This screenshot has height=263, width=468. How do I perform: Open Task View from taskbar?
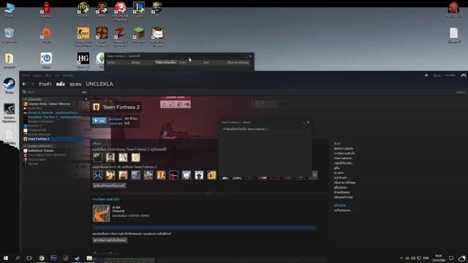click(29, 258)
